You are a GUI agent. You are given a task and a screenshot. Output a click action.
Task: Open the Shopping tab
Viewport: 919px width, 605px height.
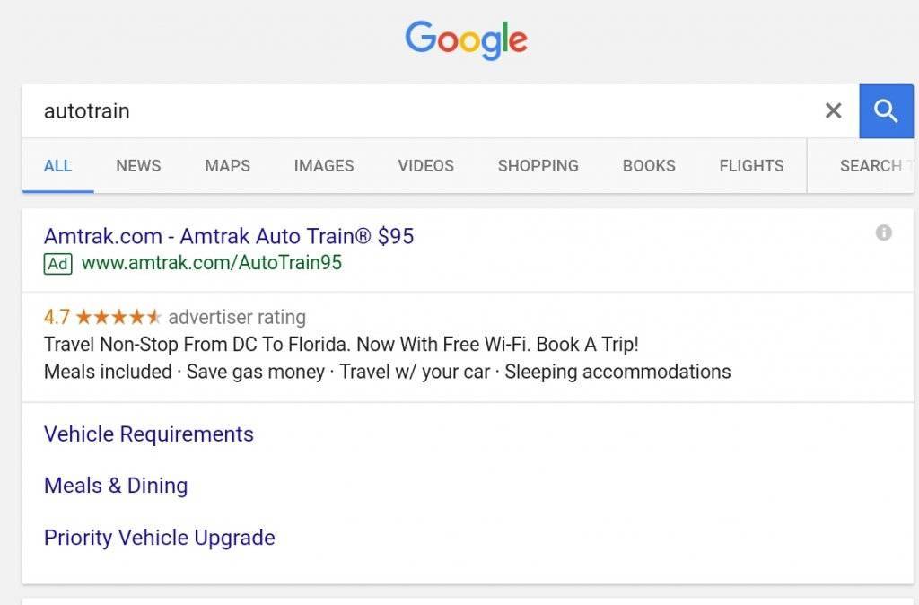click(x=538, y=166)
